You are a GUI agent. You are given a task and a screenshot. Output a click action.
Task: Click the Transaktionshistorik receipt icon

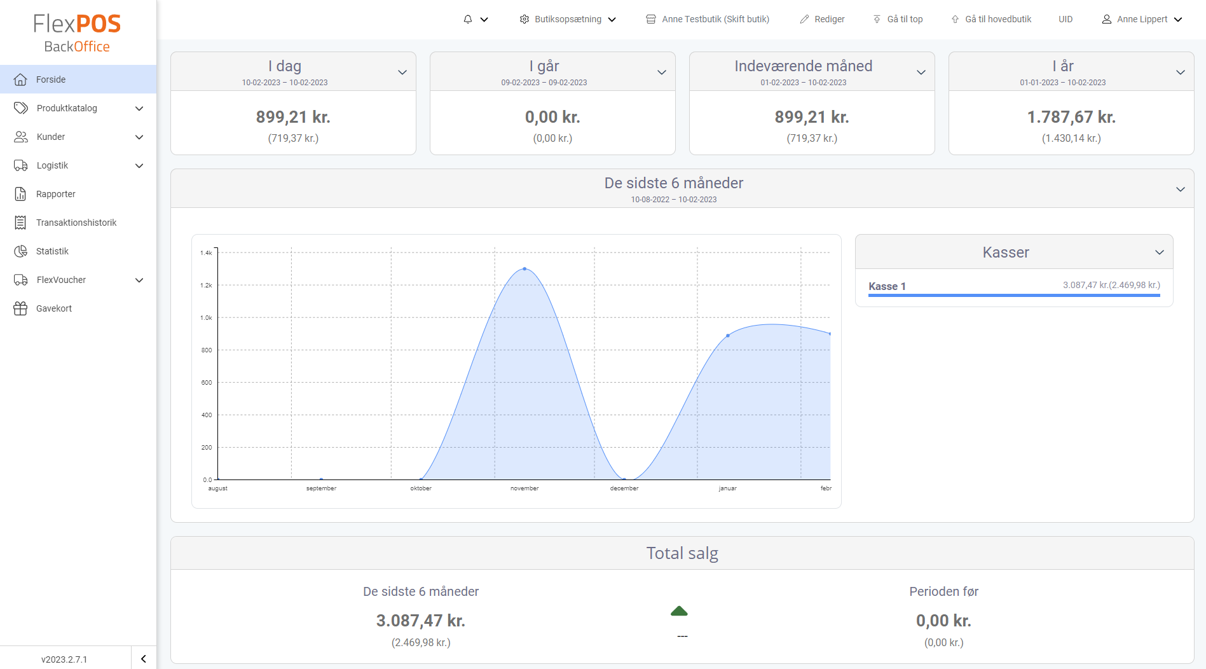(x=20, y=223)
